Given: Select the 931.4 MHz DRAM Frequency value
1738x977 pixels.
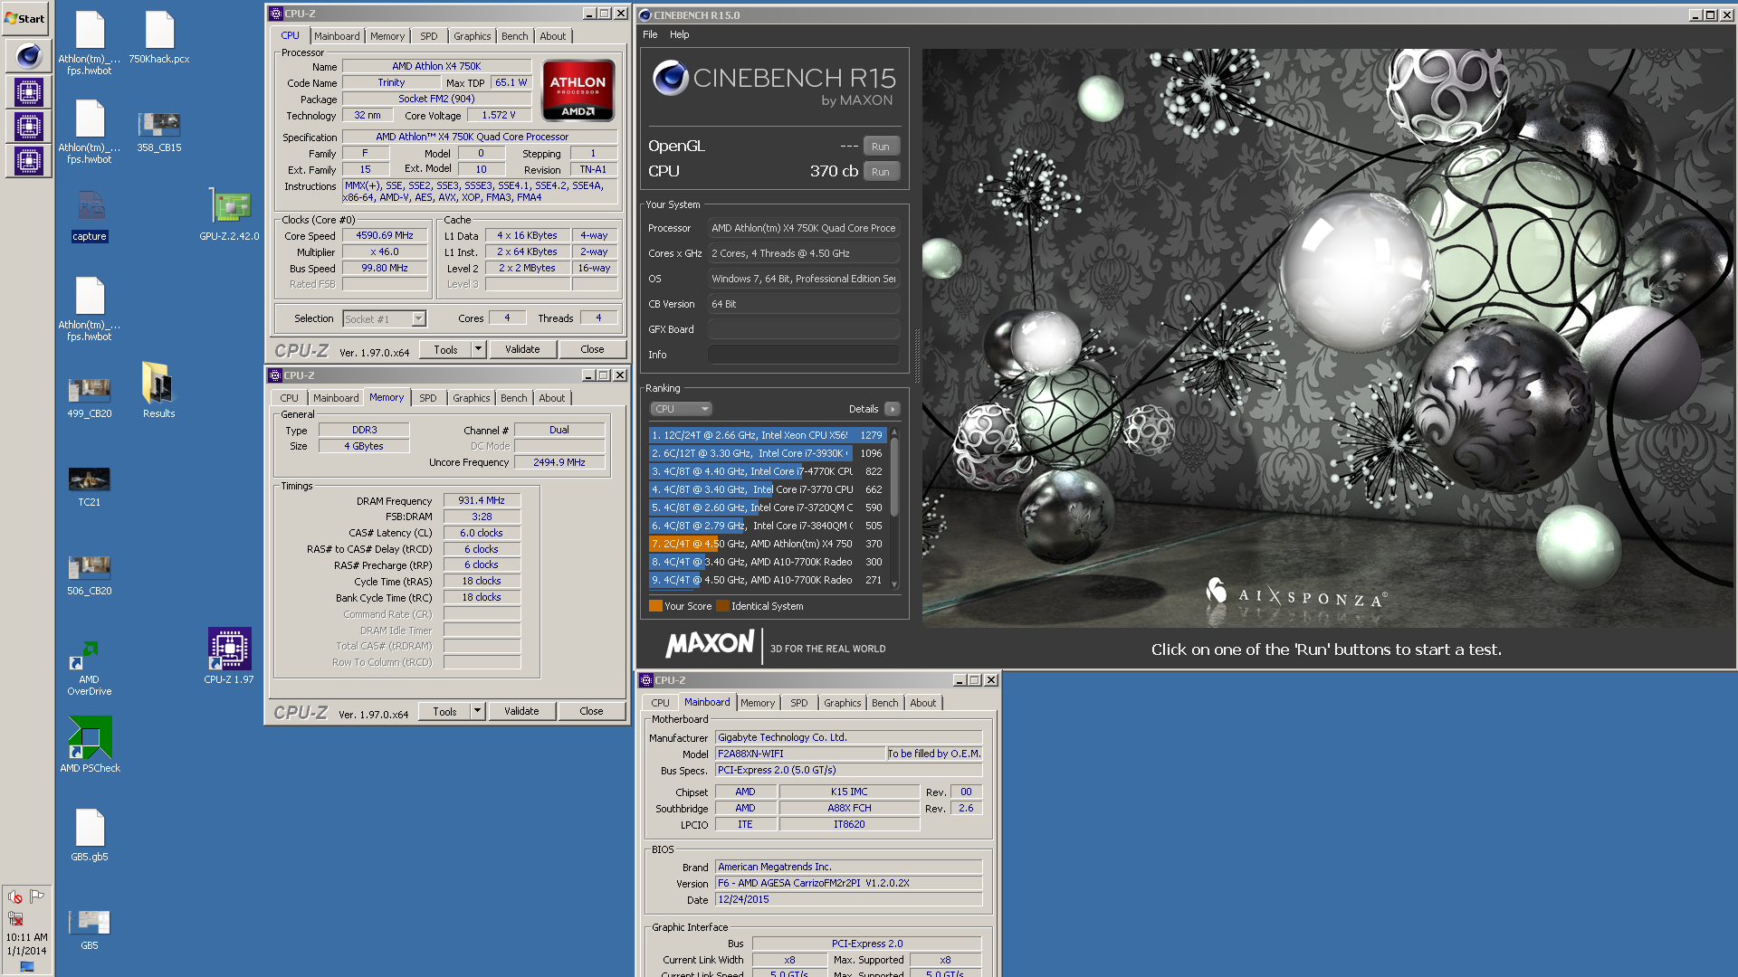Looking at the screenshot, I should [482, 500].
